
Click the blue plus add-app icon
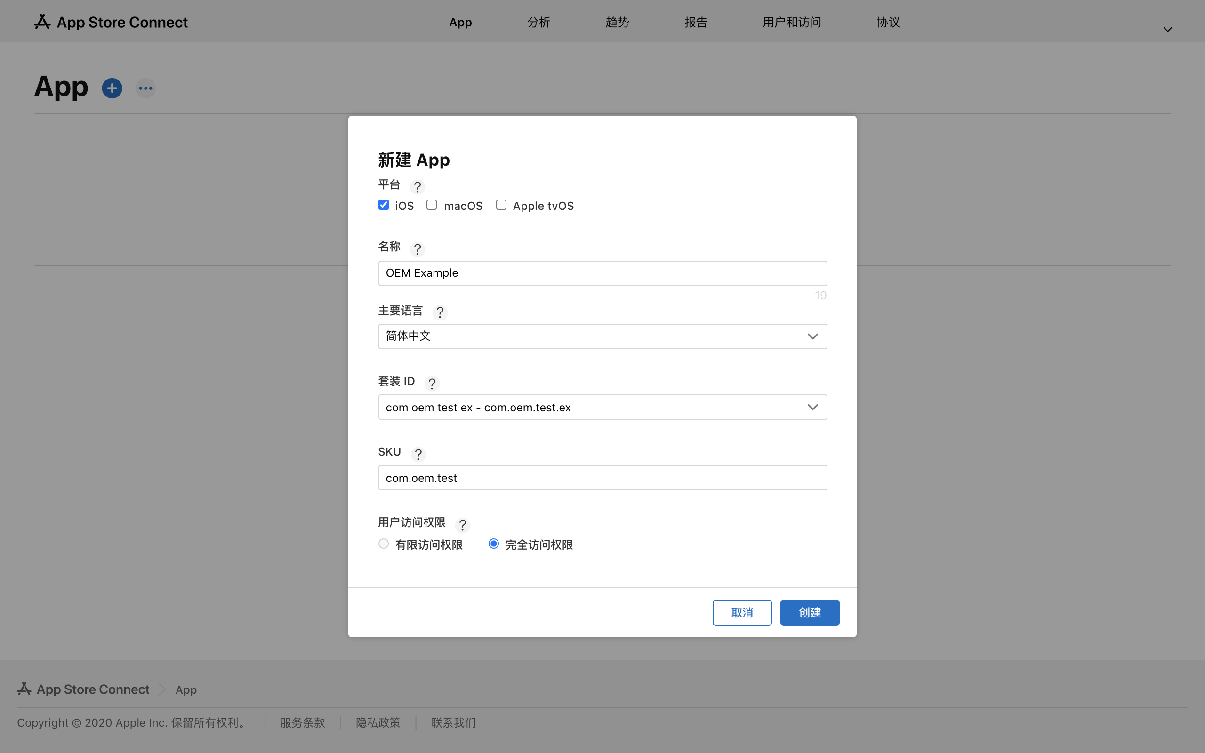[112, 88]
